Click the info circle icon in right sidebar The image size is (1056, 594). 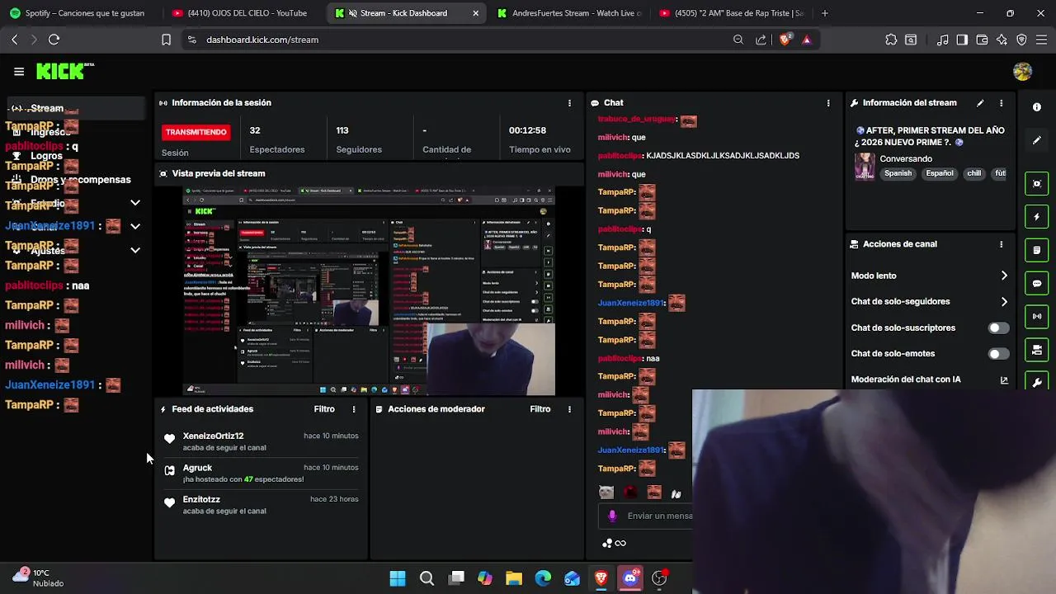[1037, 107]
